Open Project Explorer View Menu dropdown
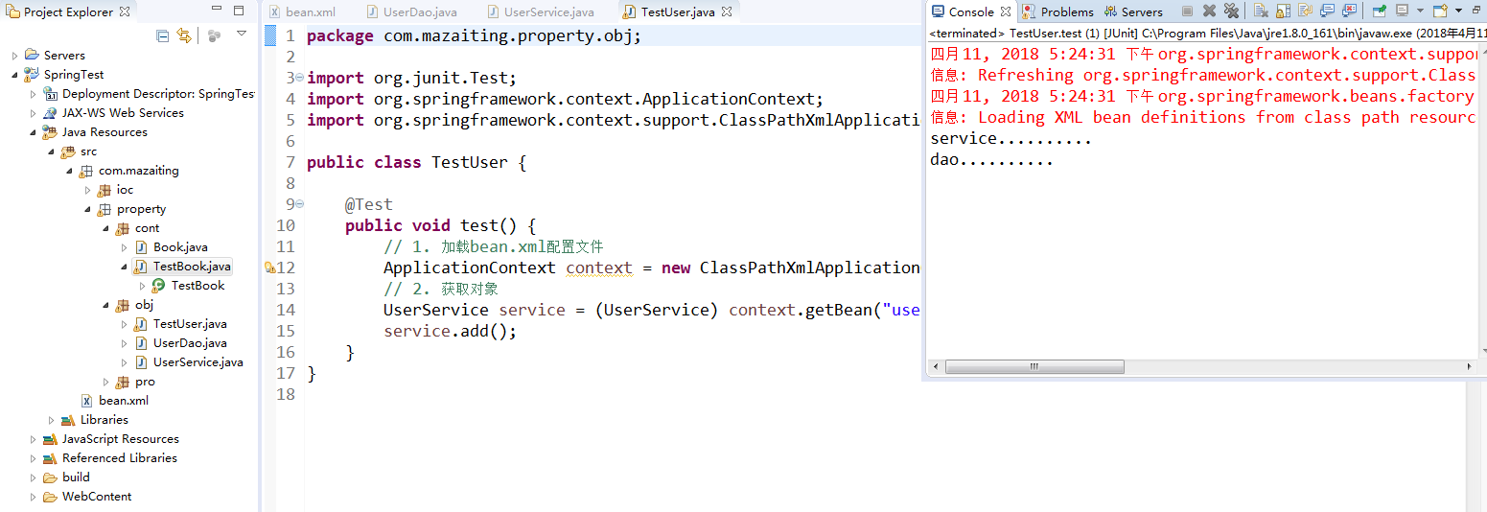The height and width of the screenshot is (512, 1487). 242,34
